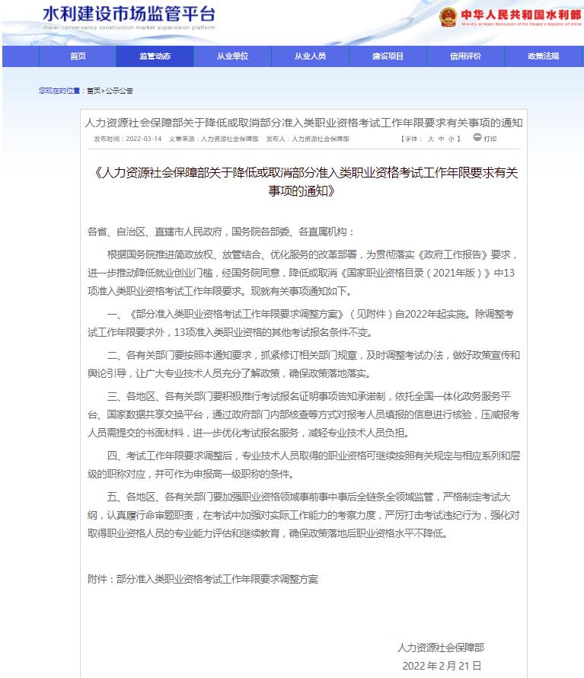Viewport: 584px width, 678px height.
Task: Click the 公示公告 breadcrumb link
Action: [120, 91]
